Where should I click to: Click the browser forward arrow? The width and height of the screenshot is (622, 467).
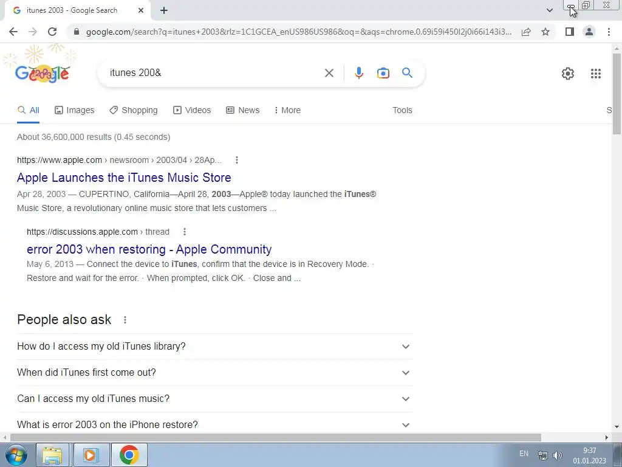tap(33, 32)
